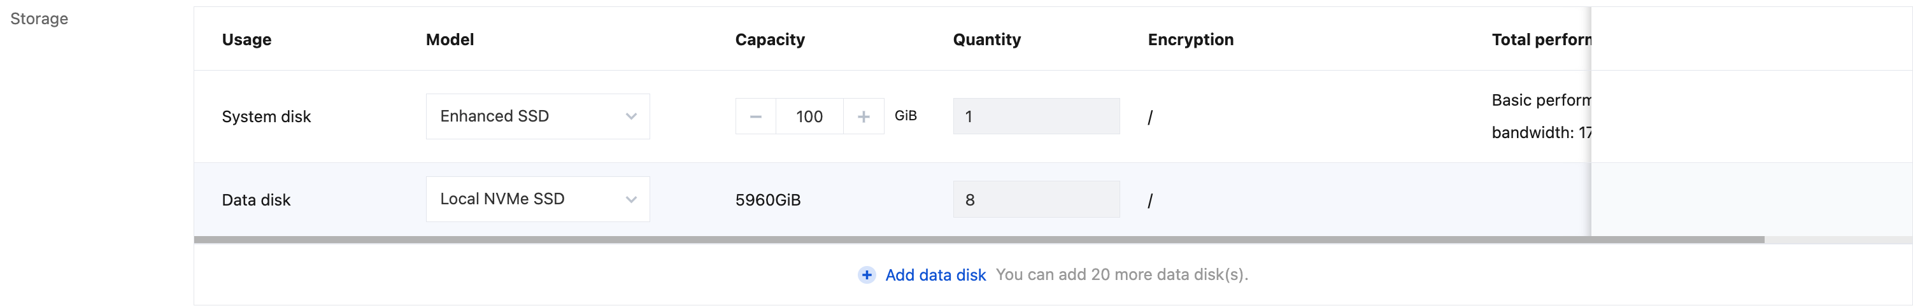
Task: Click the chevron arrow in the Local NVMe SSD selector
Action: point(630,200)
